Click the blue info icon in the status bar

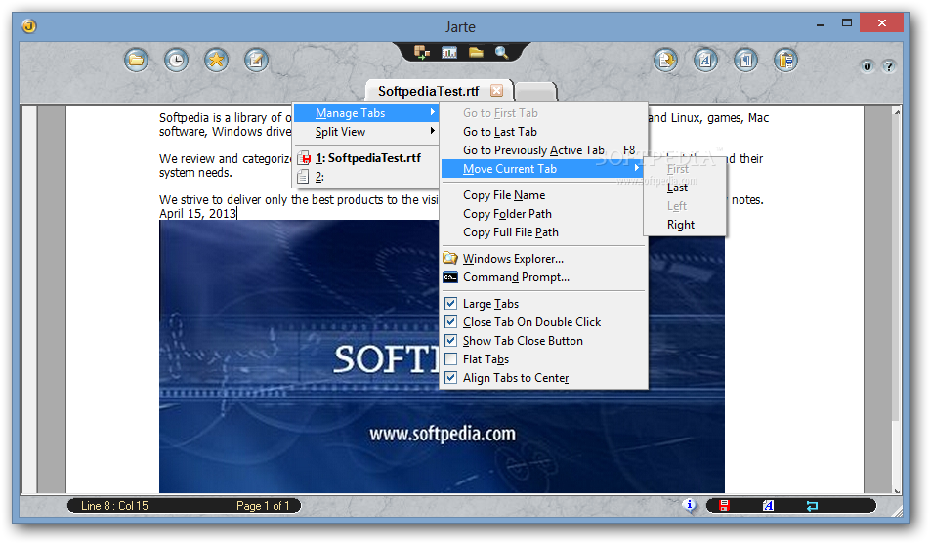click(x=690, y=505)
